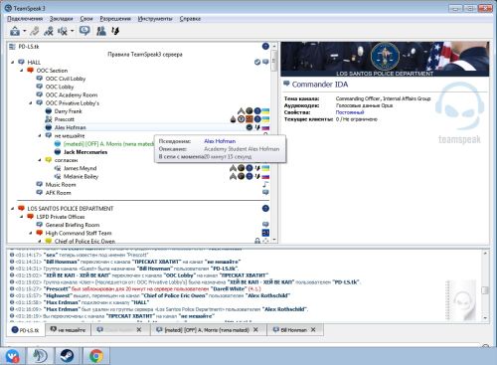497x365 pixels.
Task: Open Steam from the taskbar
Action: point(68,356)
